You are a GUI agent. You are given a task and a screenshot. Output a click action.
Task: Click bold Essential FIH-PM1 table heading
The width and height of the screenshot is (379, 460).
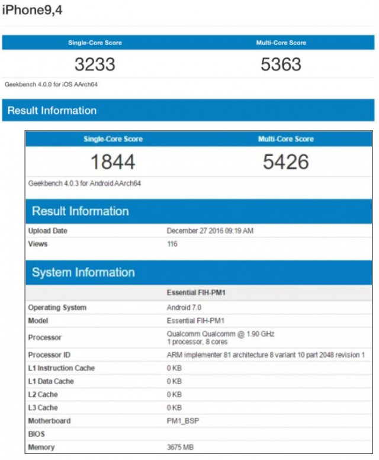196,293
